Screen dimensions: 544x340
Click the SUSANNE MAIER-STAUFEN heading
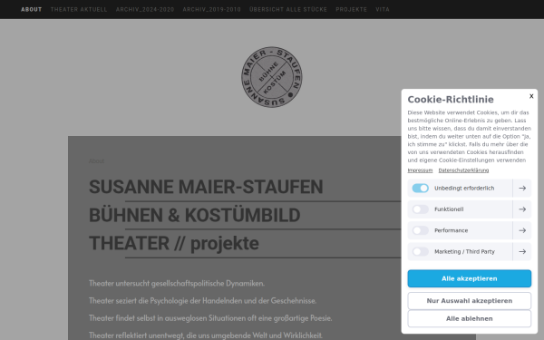[x=206, y=187]
